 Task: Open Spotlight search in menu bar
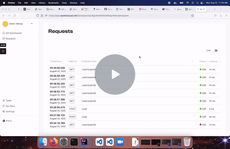[x=197, y=3]
